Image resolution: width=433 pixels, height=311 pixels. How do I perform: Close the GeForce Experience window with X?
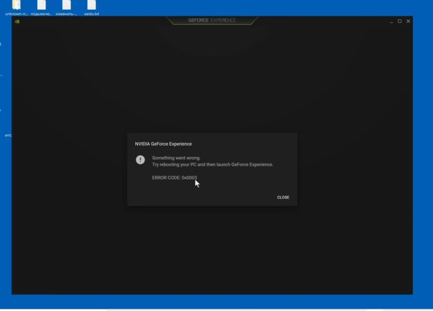pyautogui.click(x=409, y=21)
